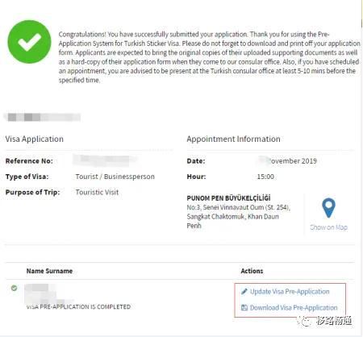Click the WeChat watermark logo icon
The width and height of the screenshot is (363, 337).
(x=304, y=321)
